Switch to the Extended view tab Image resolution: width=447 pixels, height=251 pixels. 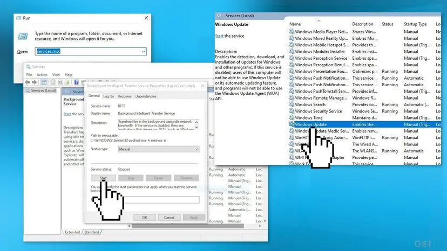[72, 232]
